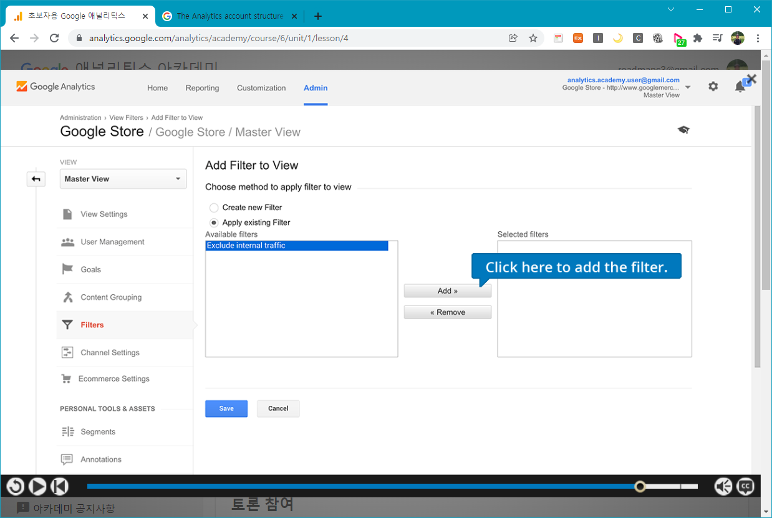The image size is (772, 518).
Task: Click the Channel Settings icon
Action: pyautogui.click(x=67, y=353)
